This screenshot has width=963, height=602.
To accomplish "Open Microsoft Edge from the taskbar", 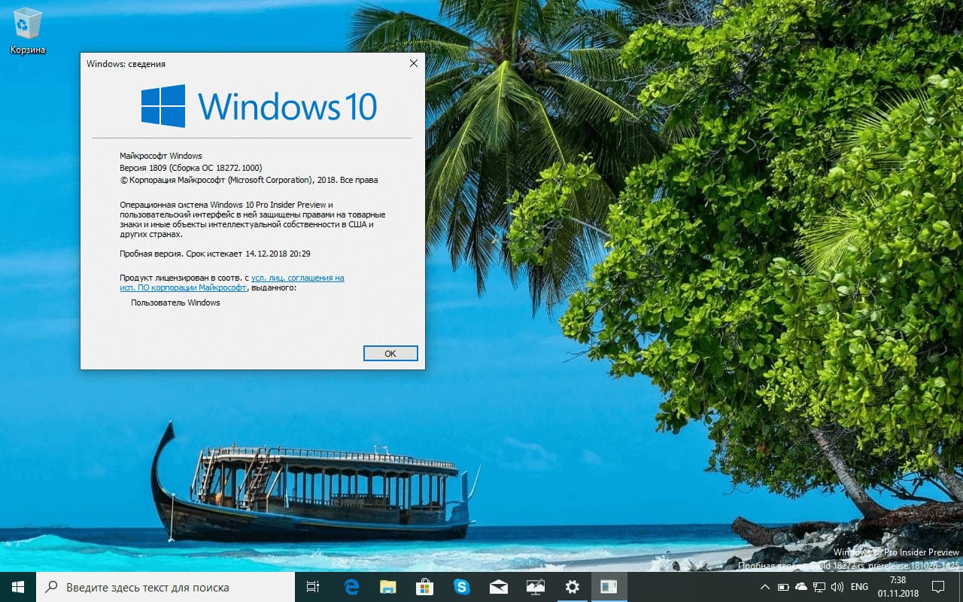I will pos(351,586).
